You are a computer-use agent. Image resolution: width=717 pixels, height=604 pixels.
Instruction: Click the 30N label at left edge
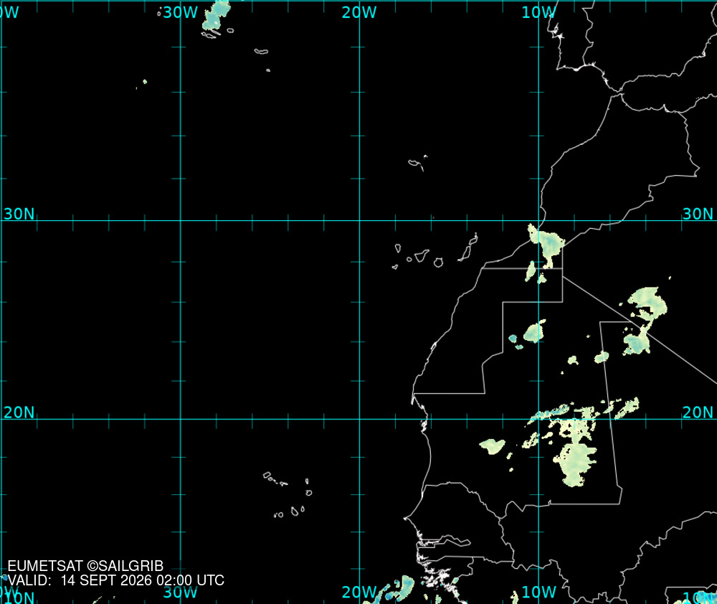[x=19, y=214]
